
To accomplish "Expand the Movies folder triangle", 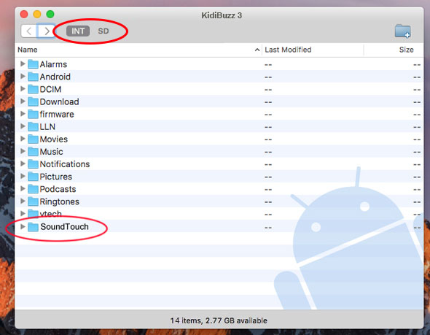I will point(23,139).
